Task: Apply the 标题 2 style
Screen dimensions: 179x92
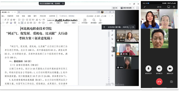Action: (x=66, y=21)
